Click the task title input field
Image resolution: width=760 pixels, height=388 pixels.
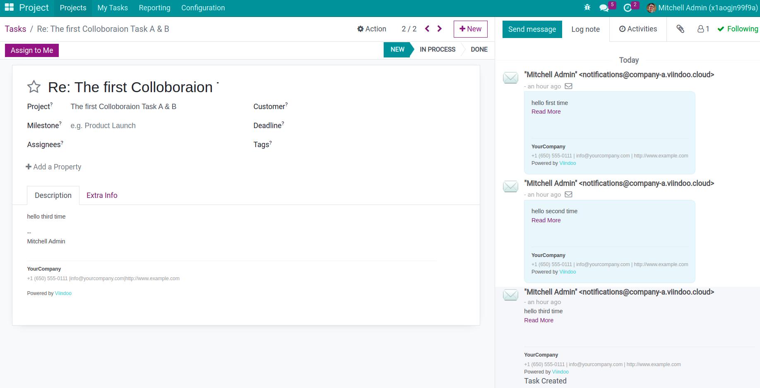133,87
